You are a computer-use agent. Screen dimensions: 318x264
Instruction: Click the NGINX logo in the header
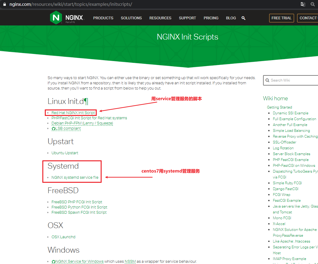[56, 18]
